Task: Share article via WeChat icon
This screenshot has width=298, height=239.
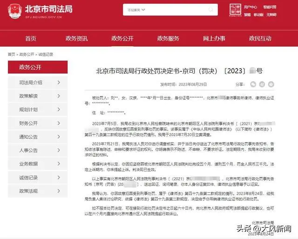Action: (253, 84)
